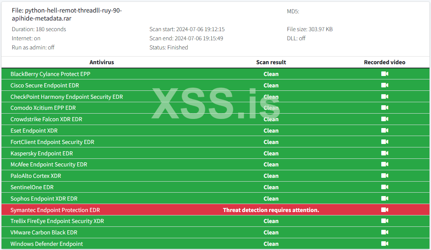This screenshot has width=431, height=250.
Task: Open Kaspersky Endpoint EDR video recording
Action: pos(385,153)
